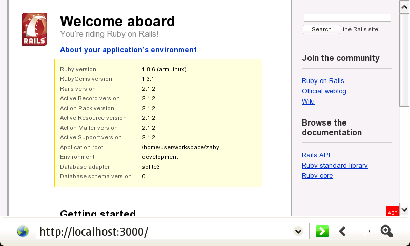Open the Ruby standard library link

pos(335,165)
